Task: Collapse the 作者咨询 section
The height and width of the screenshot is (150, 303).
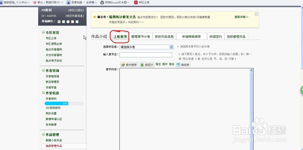Action: 43,70
